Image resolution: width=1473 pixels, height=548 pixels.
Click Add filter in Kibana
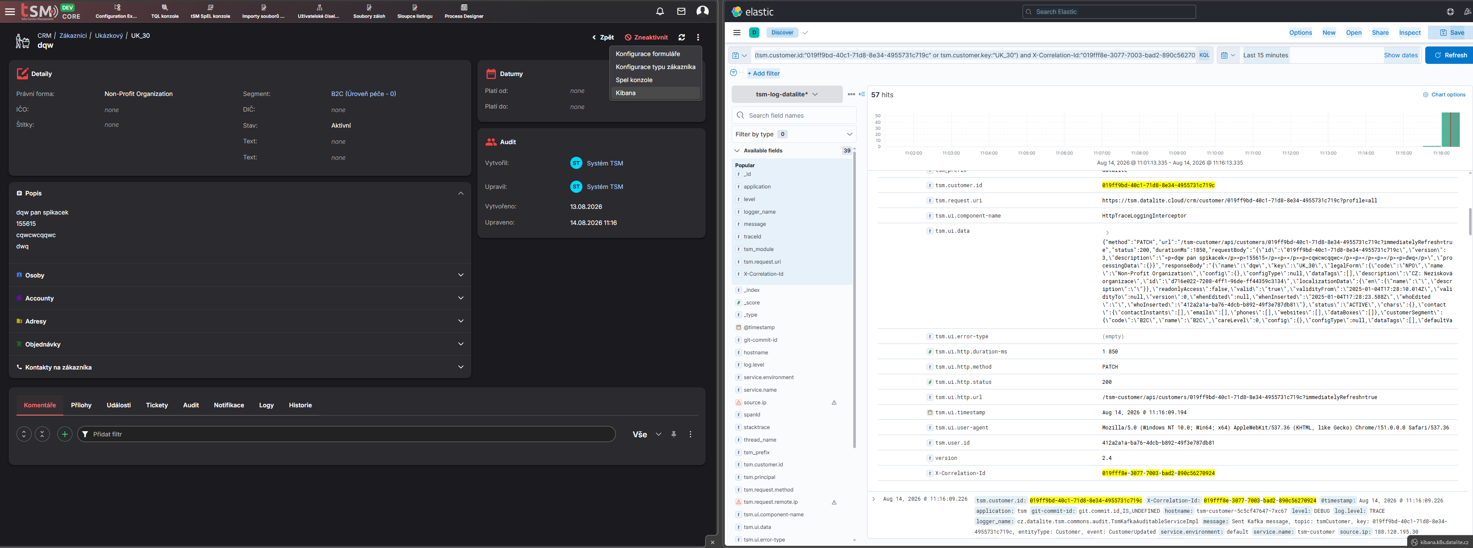pyautogui.click(x=763, y=73)
